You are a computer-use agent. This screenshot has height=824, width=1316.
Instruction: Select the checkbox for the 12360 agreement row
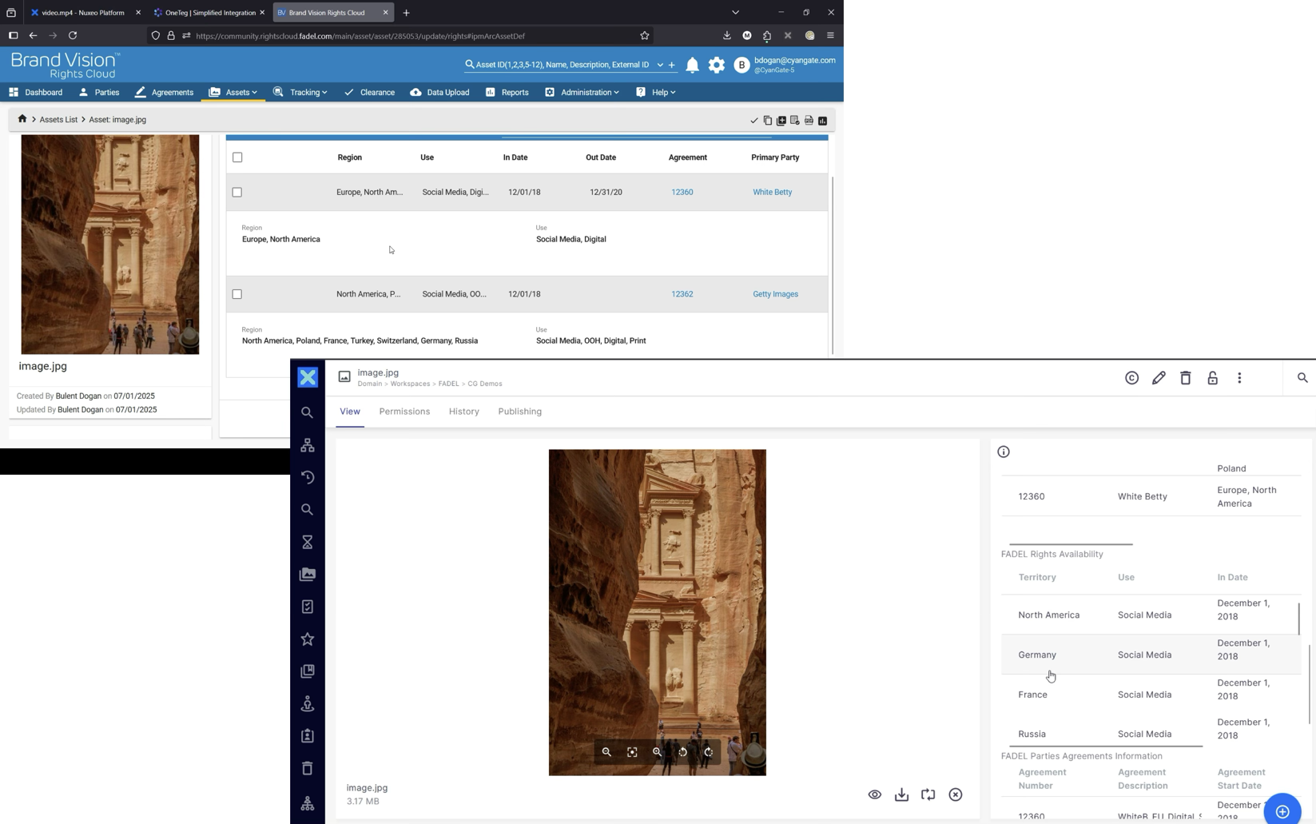(237, 192)
